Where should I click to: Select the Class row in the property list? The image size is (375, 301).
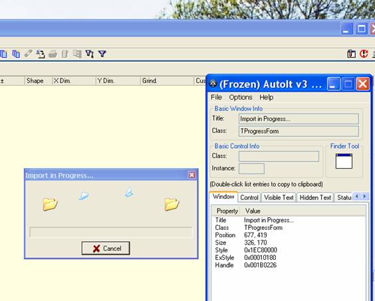pyautogui.click(x=289, y=228)
